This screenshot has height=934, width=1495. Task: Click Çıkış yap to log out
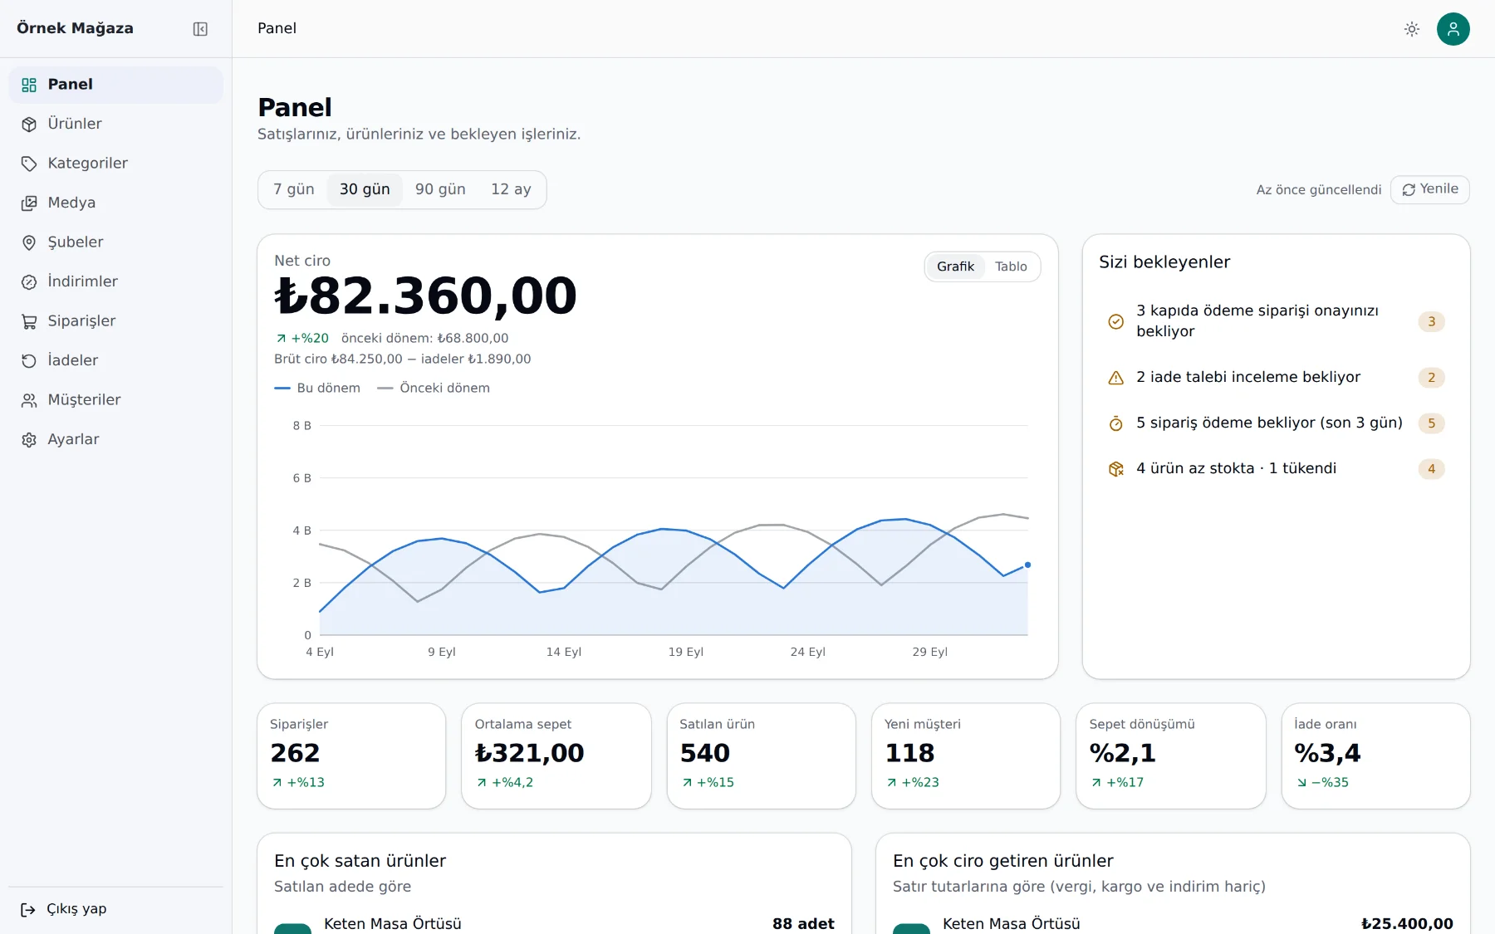tap(116, 909)
